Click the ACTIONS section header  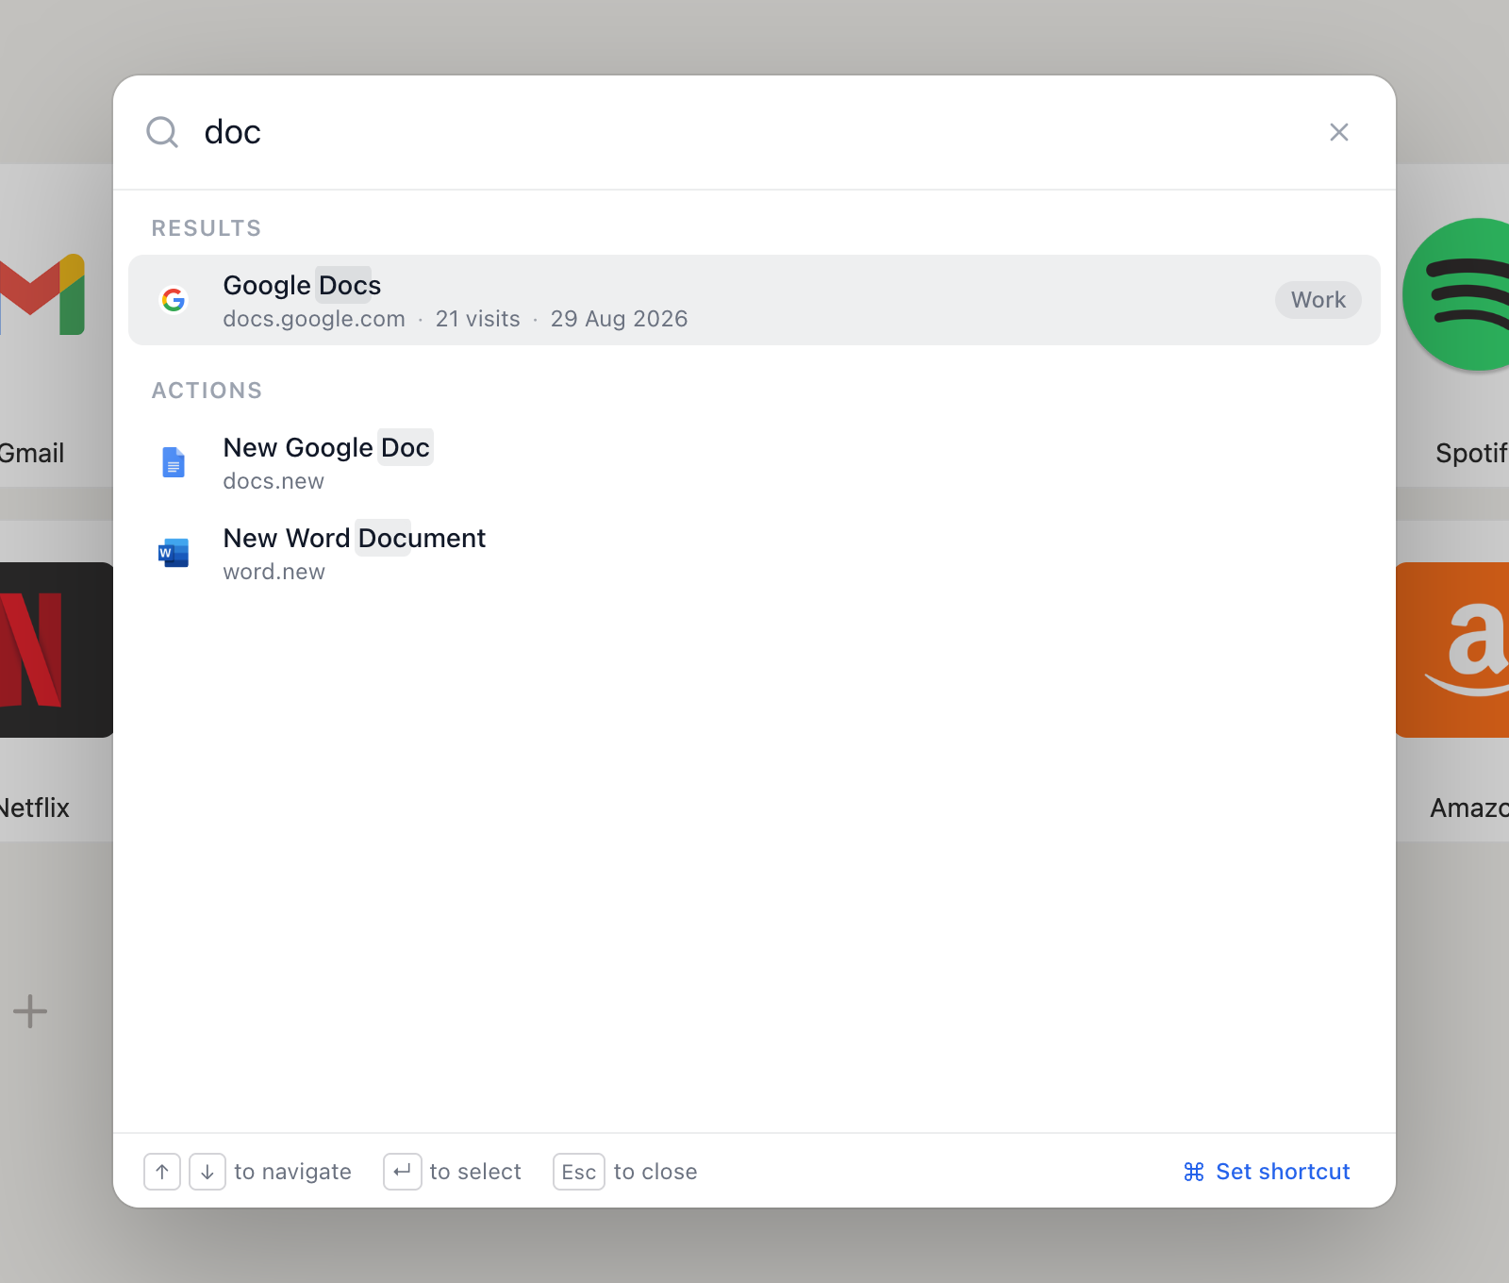coord(207,391)
